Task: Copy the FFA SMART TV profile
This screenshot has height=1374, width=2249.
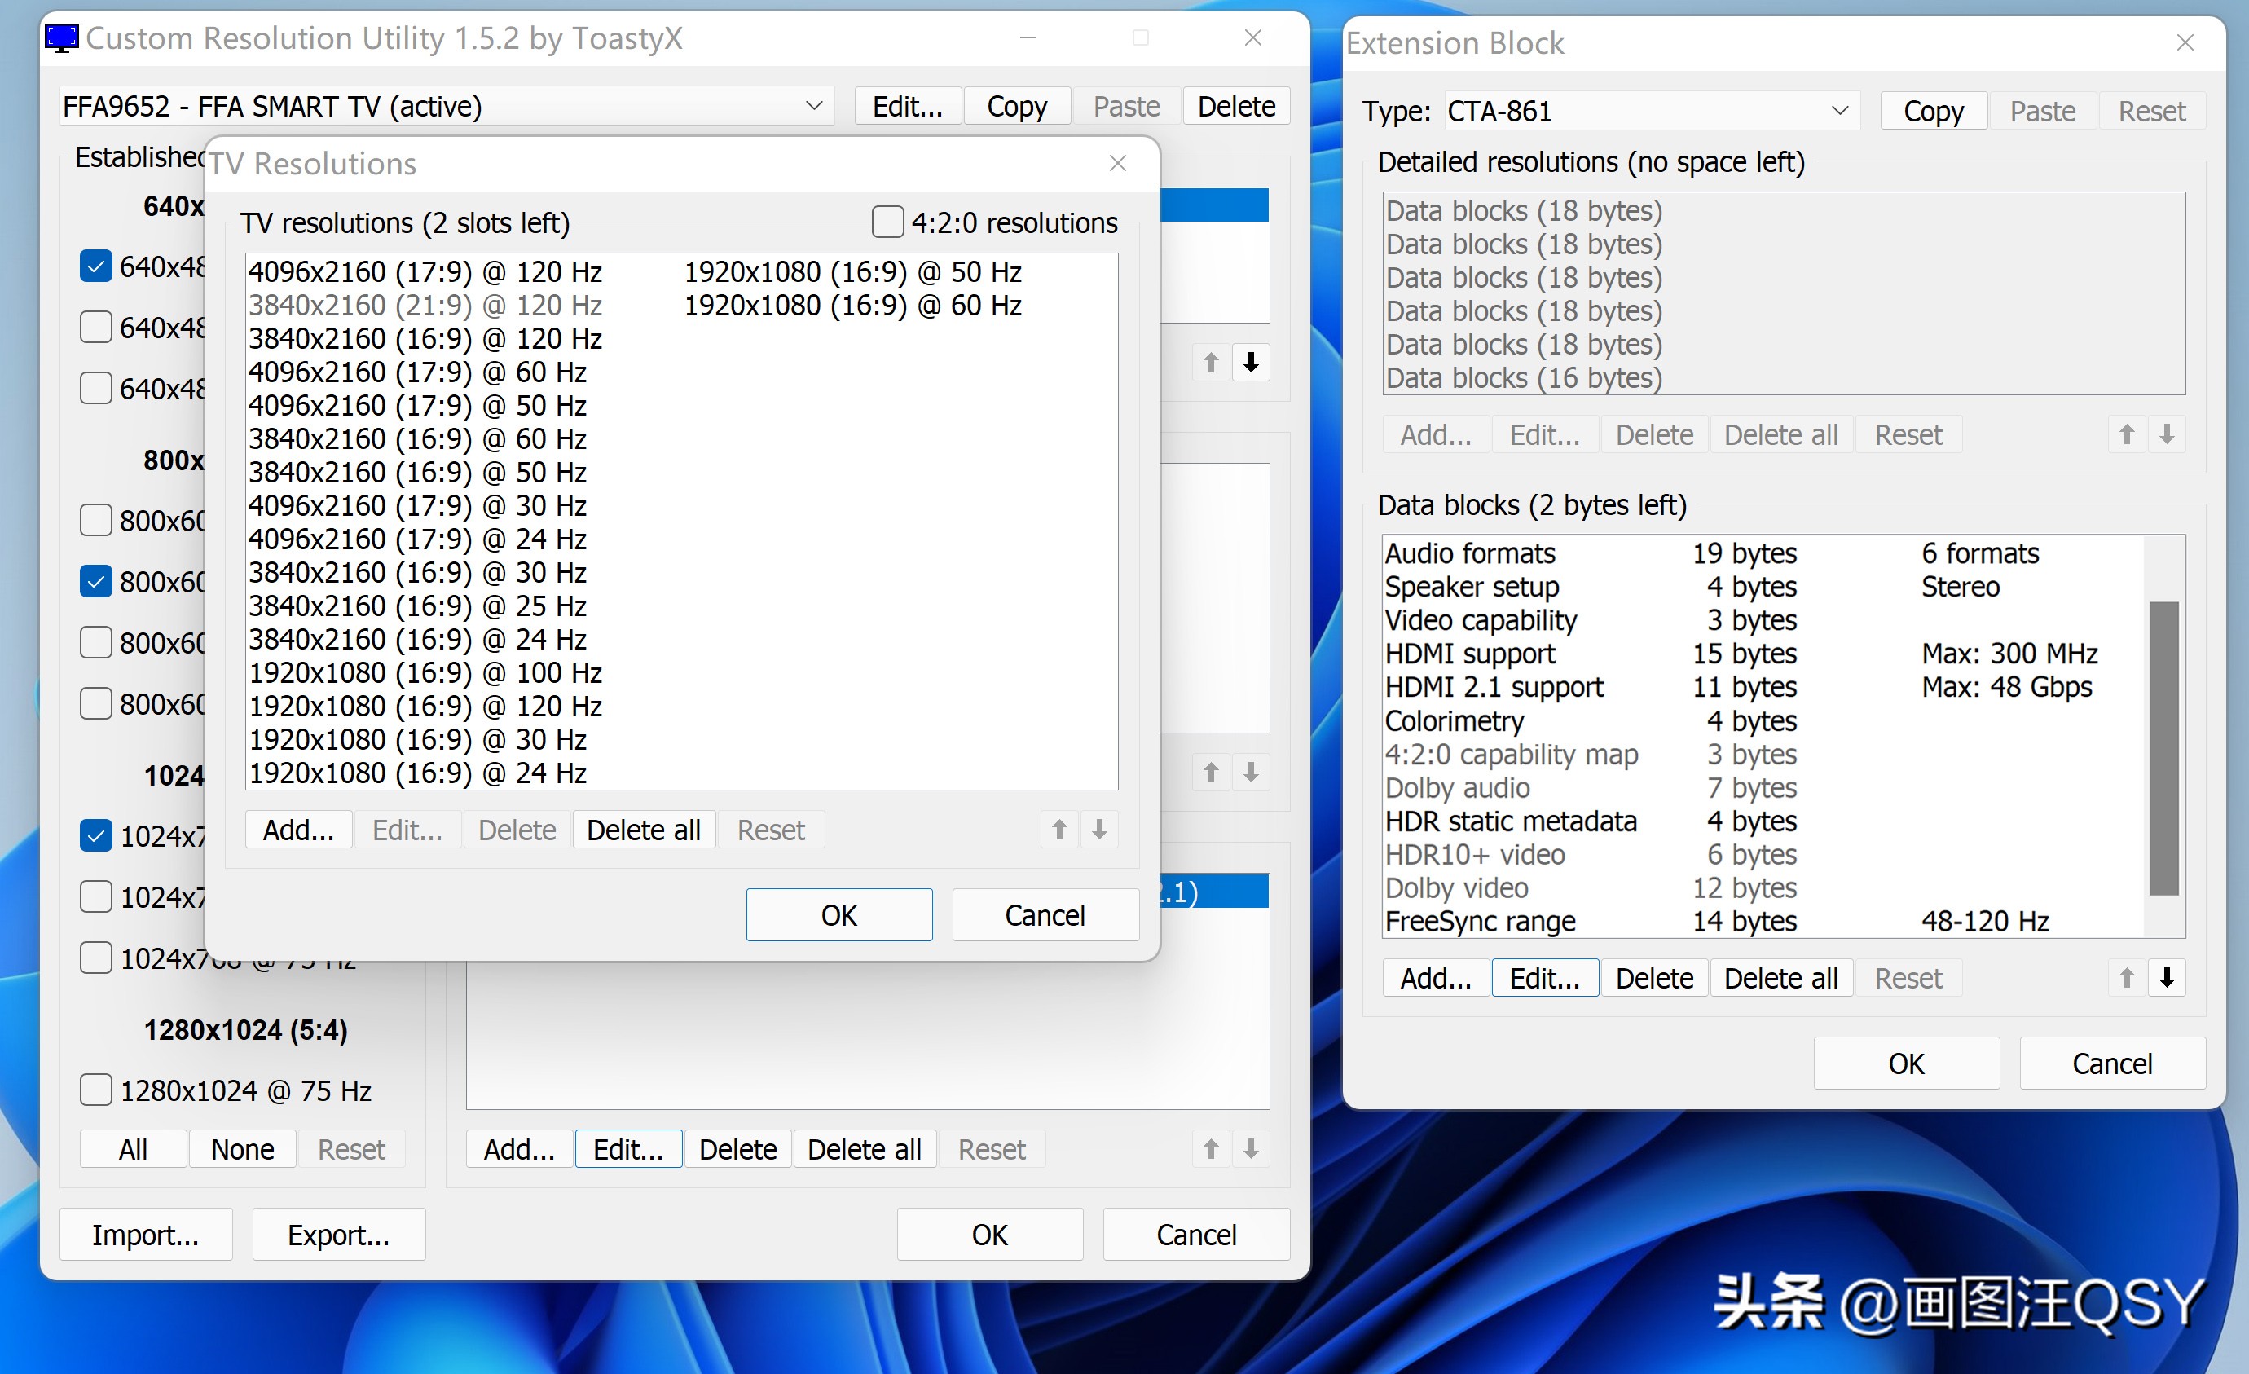Action: pos(1017,106)
